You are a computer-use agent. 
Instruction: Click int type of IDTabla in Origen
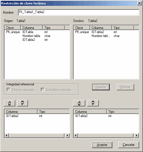(x=46, y=32)
